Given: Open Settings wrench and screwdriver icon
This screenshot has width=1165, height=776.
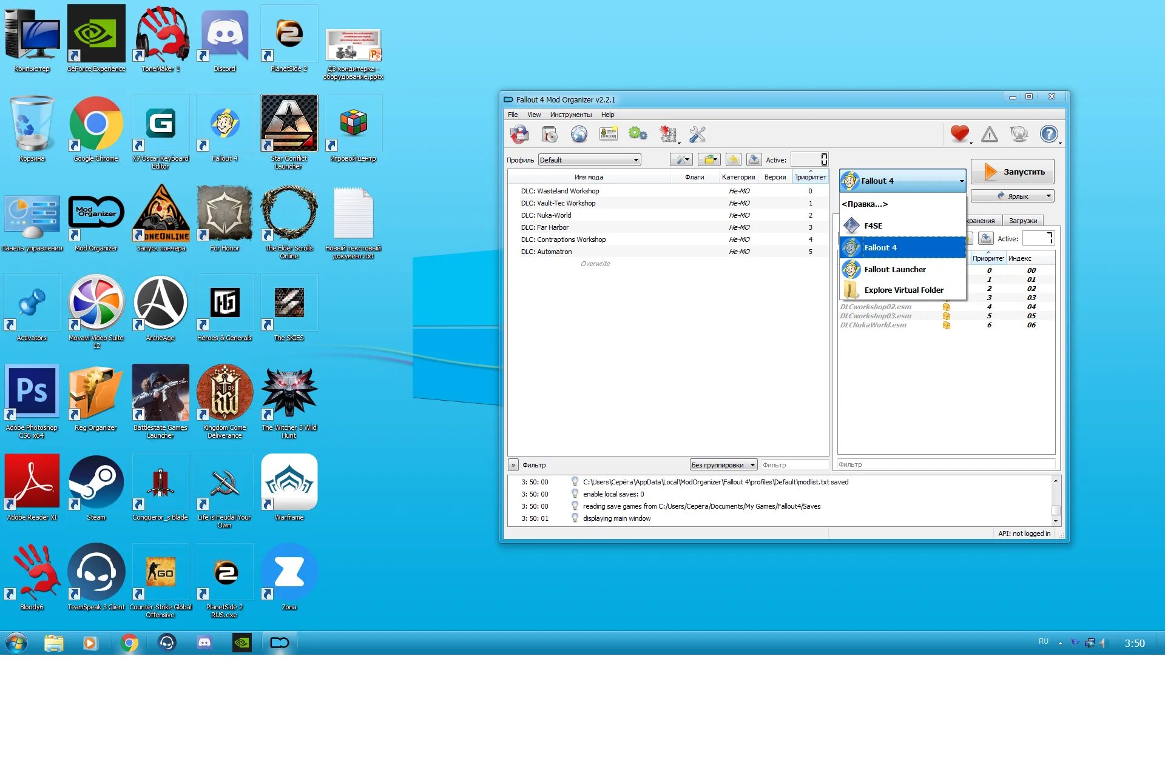Looking at the screenshot, I should 697,134.
